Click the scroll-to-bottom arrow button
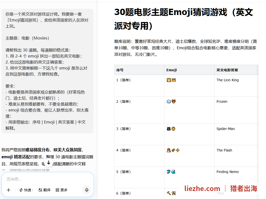Screen dimensions: 266x199 [49, 163]
